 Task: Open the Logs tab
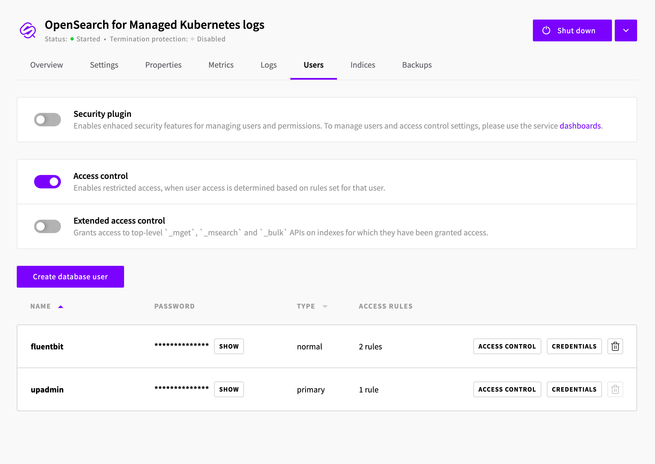coord(269,65)
